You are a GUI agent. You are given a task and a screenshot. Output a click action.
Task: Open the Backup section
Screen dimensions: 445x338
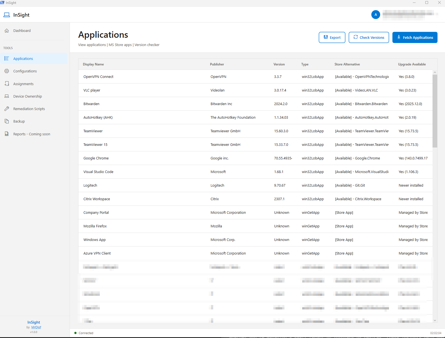(34, 121)
